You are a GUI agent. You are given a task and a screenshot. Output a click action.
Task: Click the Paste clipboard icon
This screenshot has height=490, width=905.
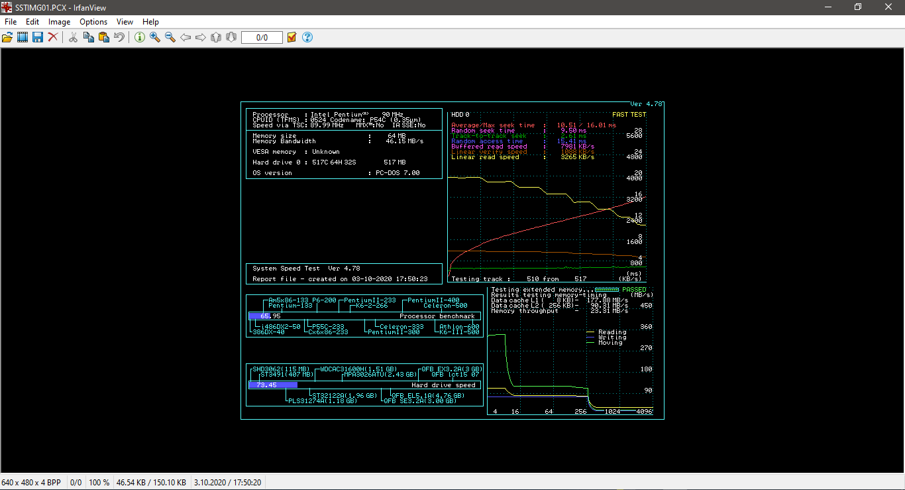point(104,38)
